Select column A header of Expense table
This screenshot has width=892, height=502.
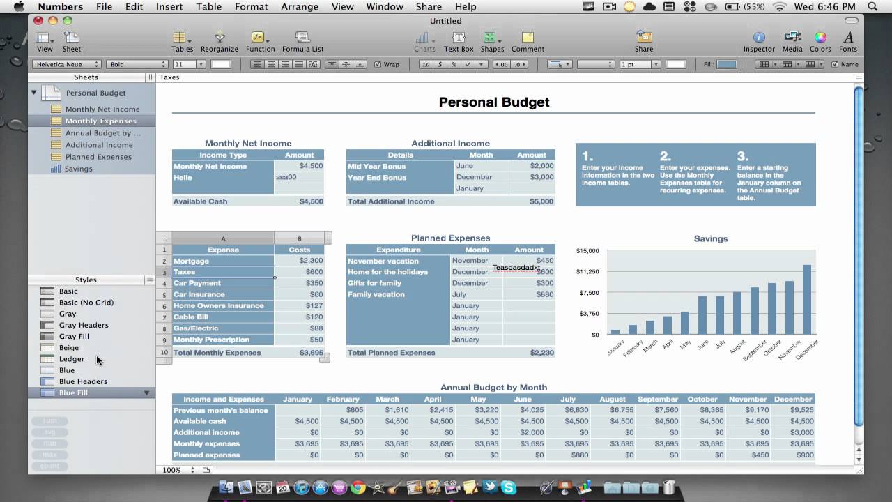click(x=223, y=238)
